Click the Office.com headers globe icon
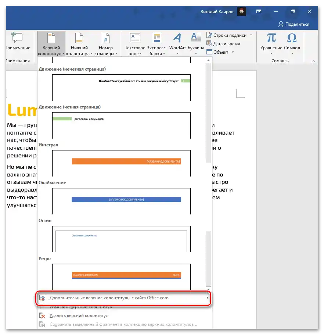Screen dimensions: 324x335 click(x=42, y=298)
